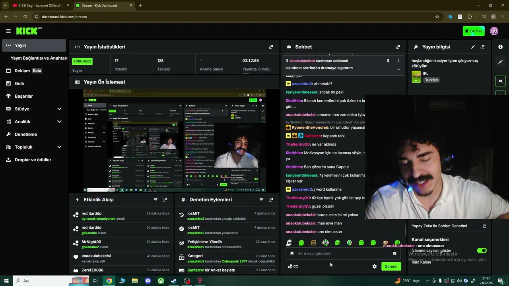Open the browser extensions puzzle icon
This screenshot has height=286, width=509.
[x=470, y=17]
